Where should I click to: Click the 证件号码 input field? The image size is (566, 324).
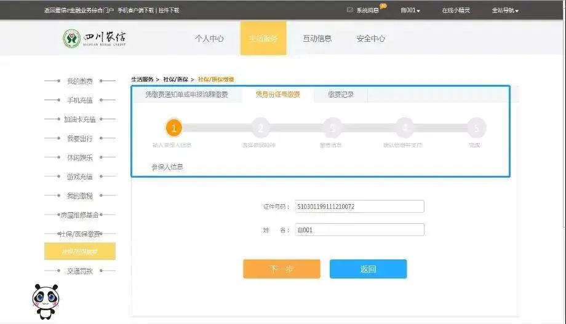pos(359,207)
